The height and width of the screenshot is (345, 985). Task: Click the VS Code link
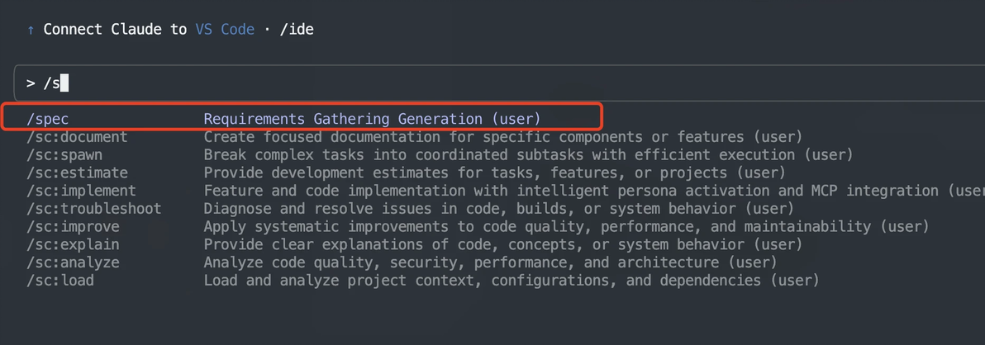pyautogui.click(x=225, y=30)
